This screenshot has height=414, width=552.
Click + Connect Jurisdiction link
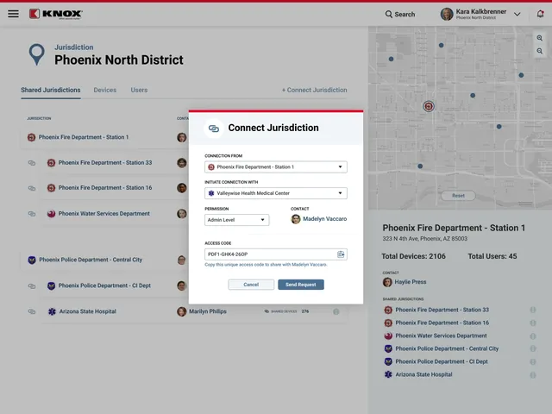[x=314, y=90]
